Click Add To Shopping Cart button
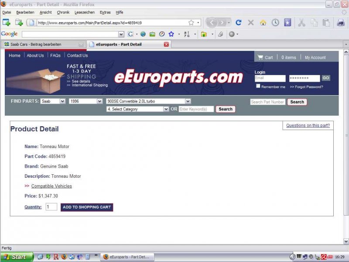This screenshot has height=262, width=349. pos(87,207)
